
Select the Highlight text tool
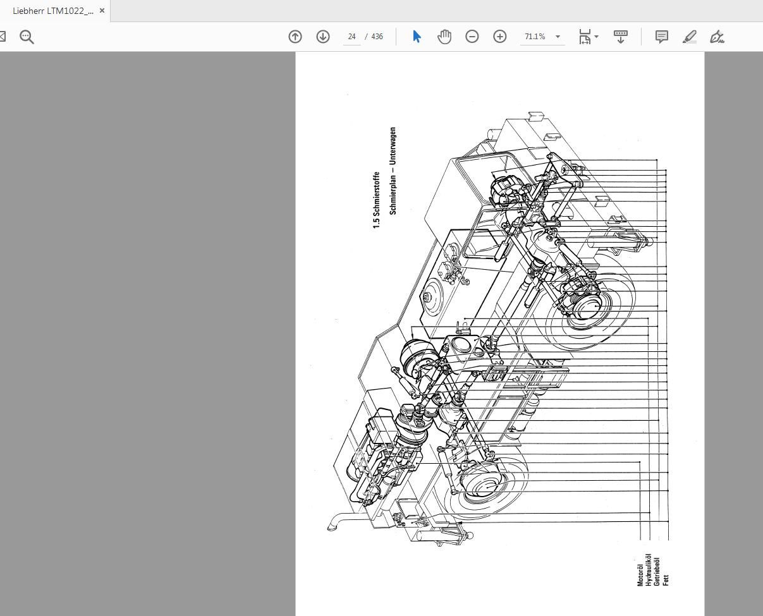pos(689,37)
